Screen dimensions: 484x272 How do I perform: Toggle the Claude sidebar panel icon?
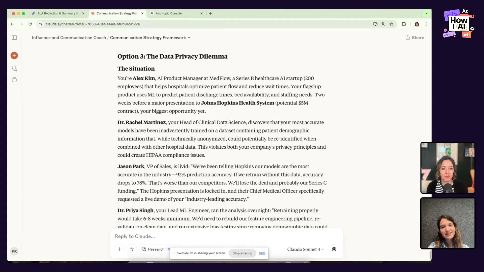click(x=14, y=38)
